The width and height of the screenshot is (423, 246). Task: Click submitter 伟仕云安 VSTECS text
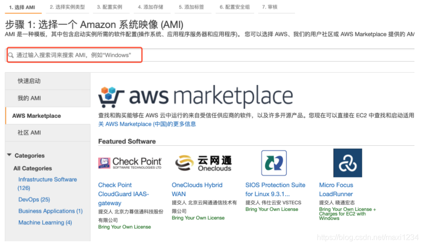(273, 203)
